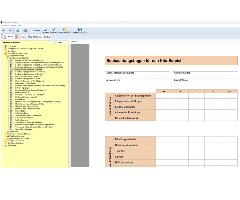
Task: Select Fragebogen zu ADHS document
Action: coord(23,92)
